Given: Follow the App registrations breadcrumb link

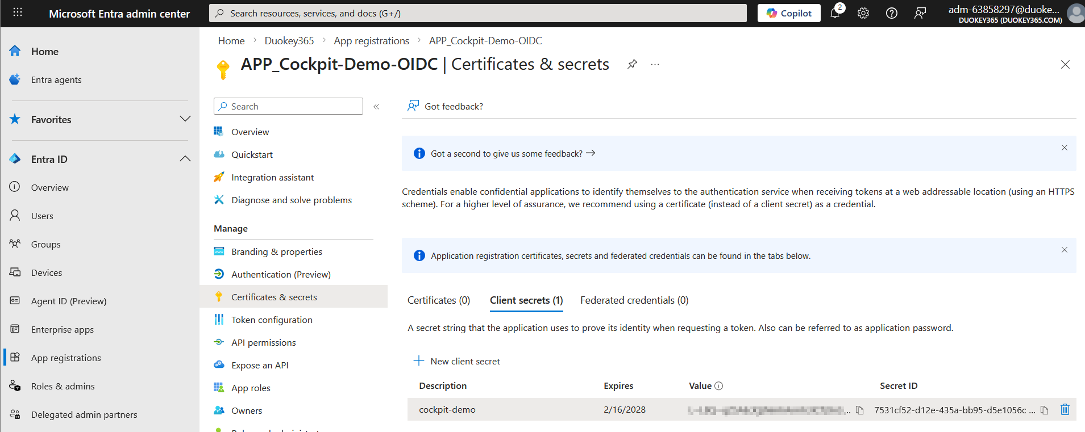Looking at the screenshot, I should pyautogui.click(x=372, y=41).
